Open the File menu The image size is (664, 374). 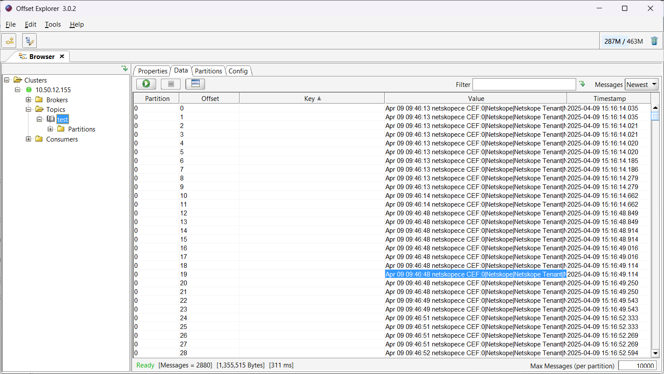[10, 24]
